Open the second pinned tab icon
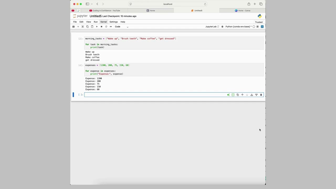336x189 pixels. (x=78, y=10)
